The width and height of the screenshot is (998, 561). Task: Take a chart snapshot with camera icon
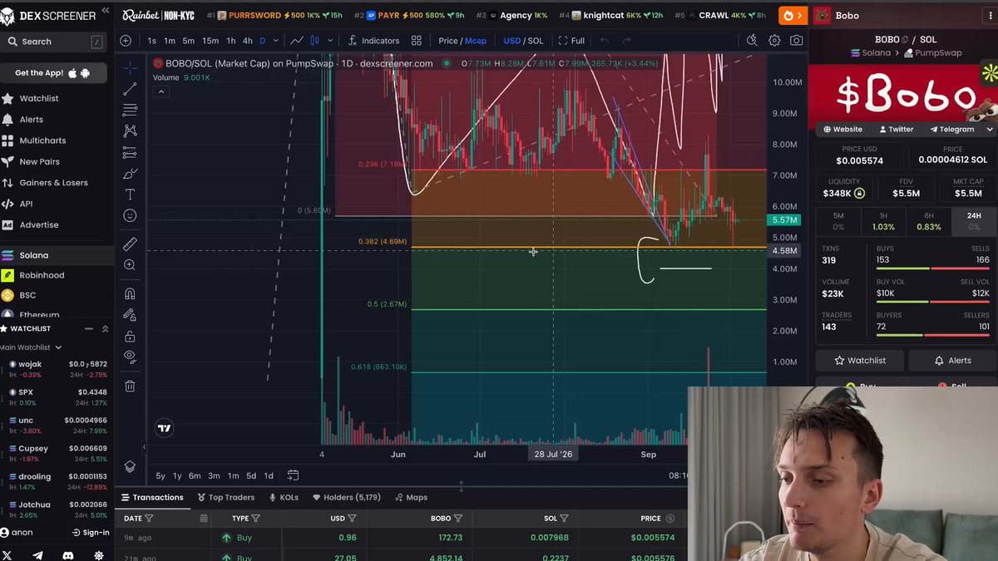pyautogui.click(x=796, y=41)
